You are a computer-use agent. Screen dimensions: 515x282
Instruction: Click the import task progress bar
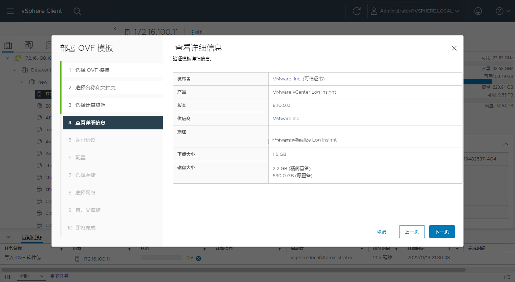(x=161, y=258)
